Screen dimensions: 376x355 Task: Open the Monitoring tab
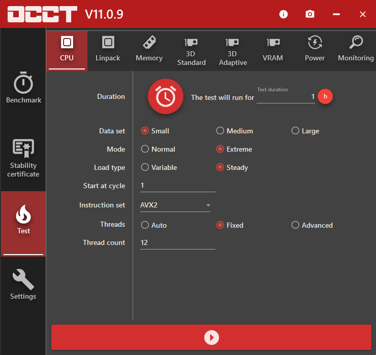[x=356, y=51]
